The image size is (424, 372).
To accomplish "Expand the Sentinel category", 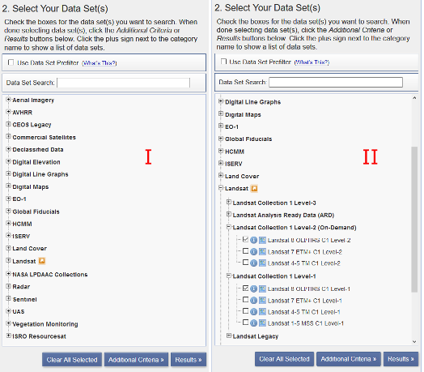I will tap(8, 298).
